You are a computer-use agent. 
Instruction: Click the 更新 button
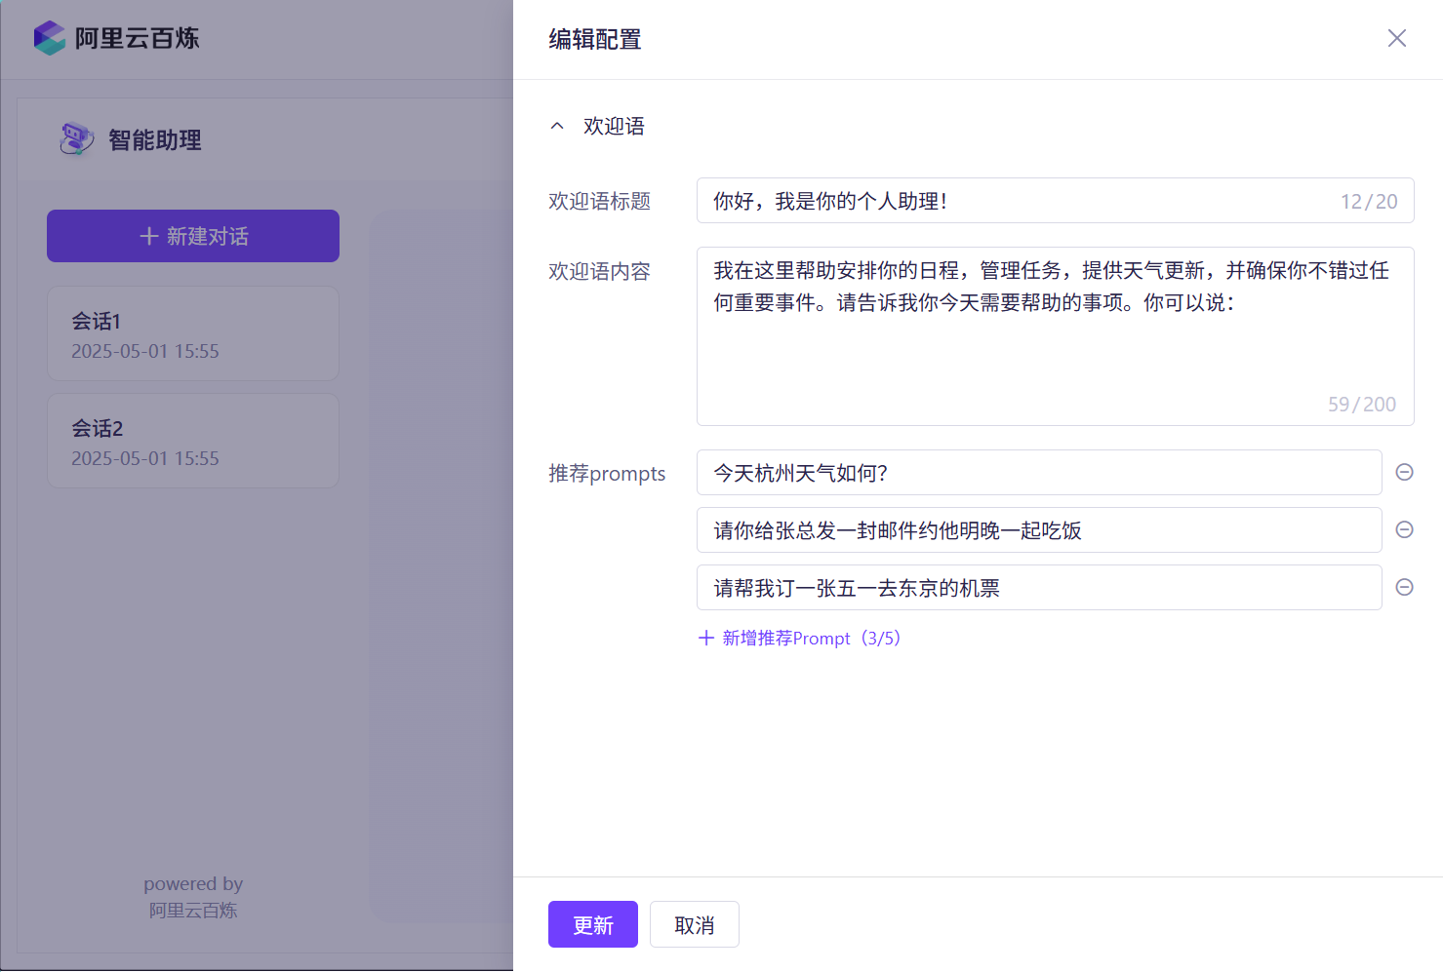593,924
